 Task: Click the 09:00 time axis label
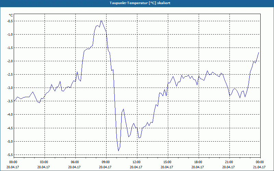pyautogui.click(x=106, y=162)
